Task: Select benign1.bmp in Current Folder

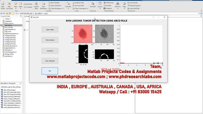Action: coord(9,54)
